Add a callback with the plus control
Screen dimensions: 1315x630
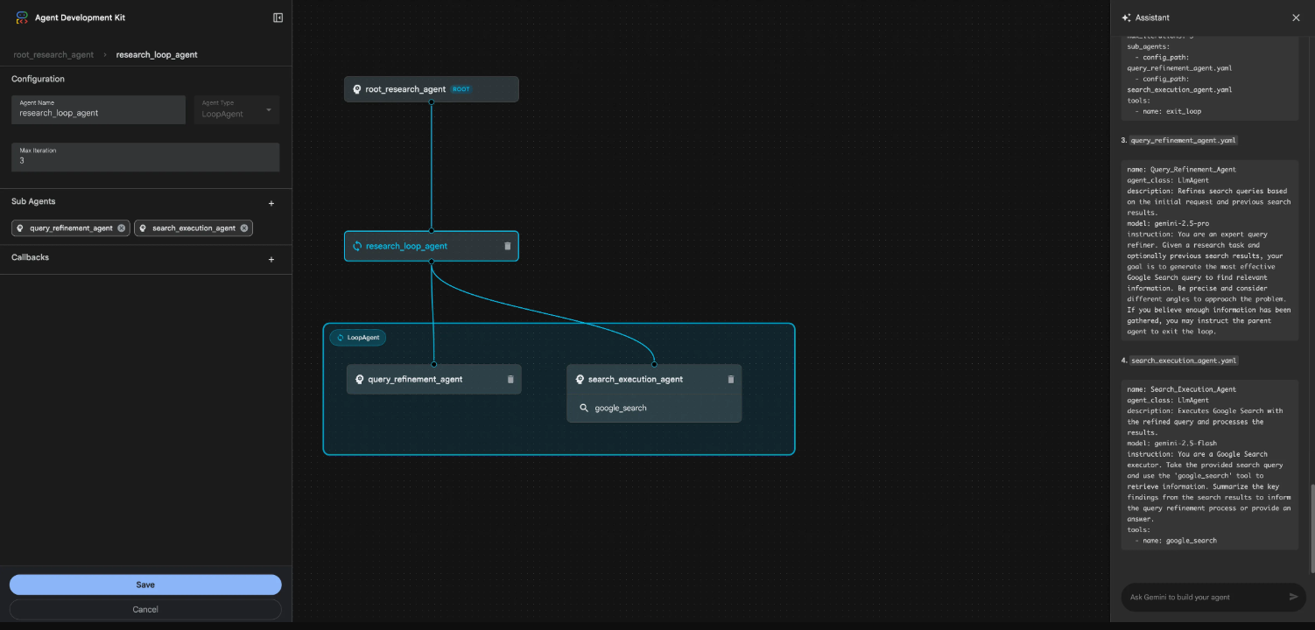(x=271, y=258)
